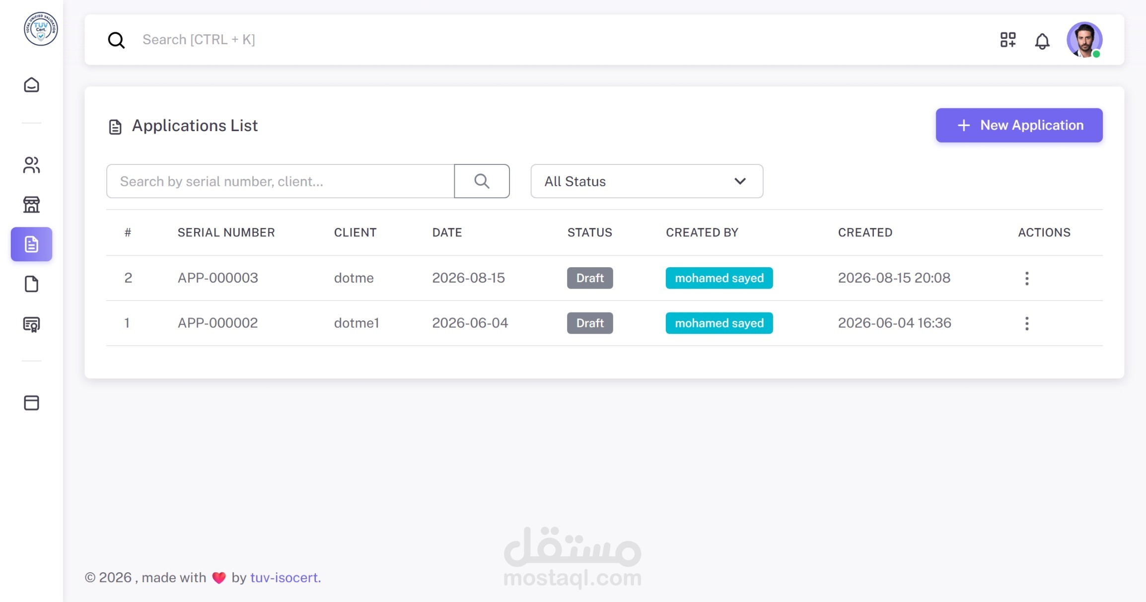Click the Draft badge for APP-000003
1146x602 pixels.
pos(590,278)
